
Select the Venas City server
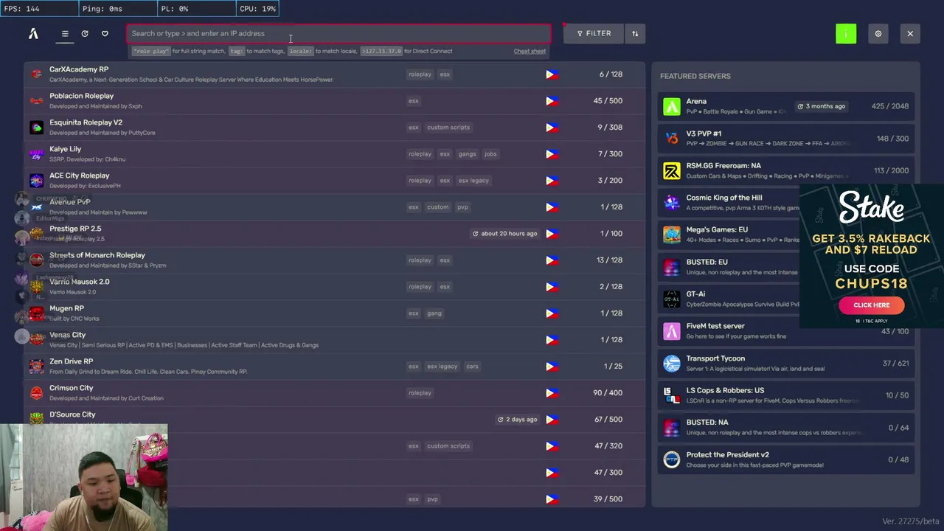[334, 339]
